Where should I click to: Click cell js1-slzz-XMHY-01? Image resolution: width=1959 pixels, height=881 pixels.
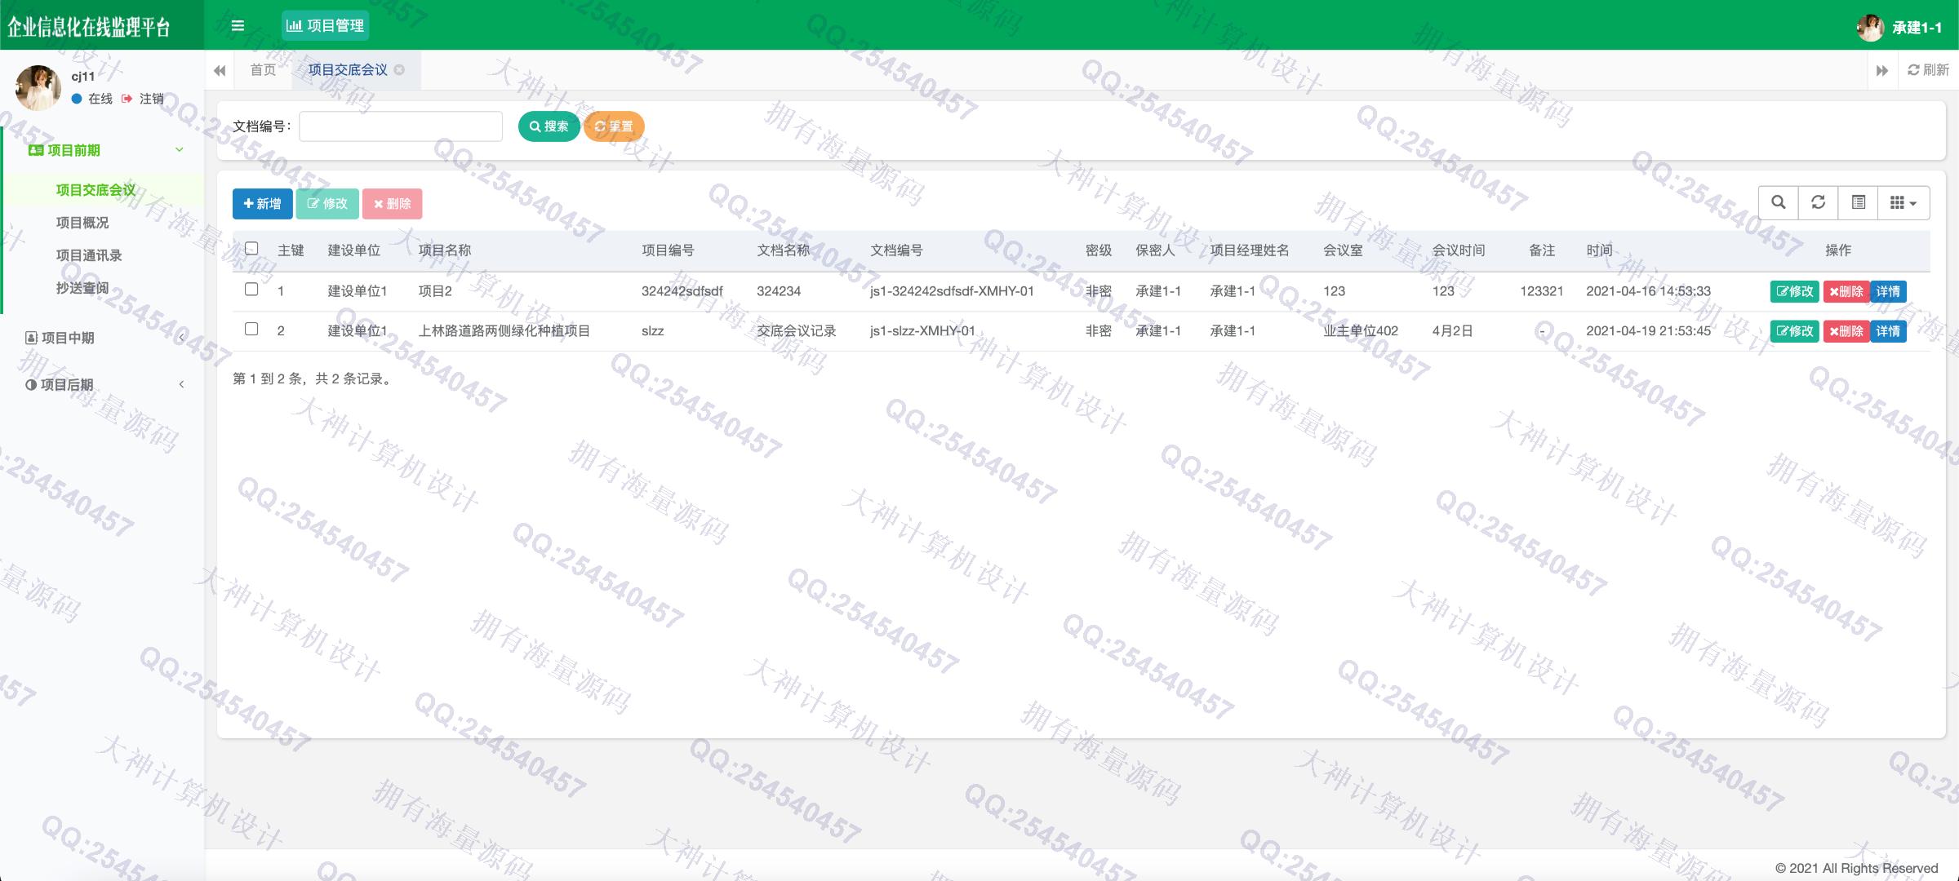922,331
